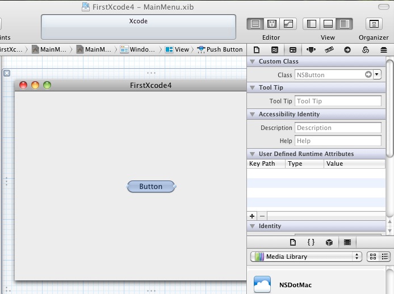
Task: Select the Button on the canvas
Action: 151,186
